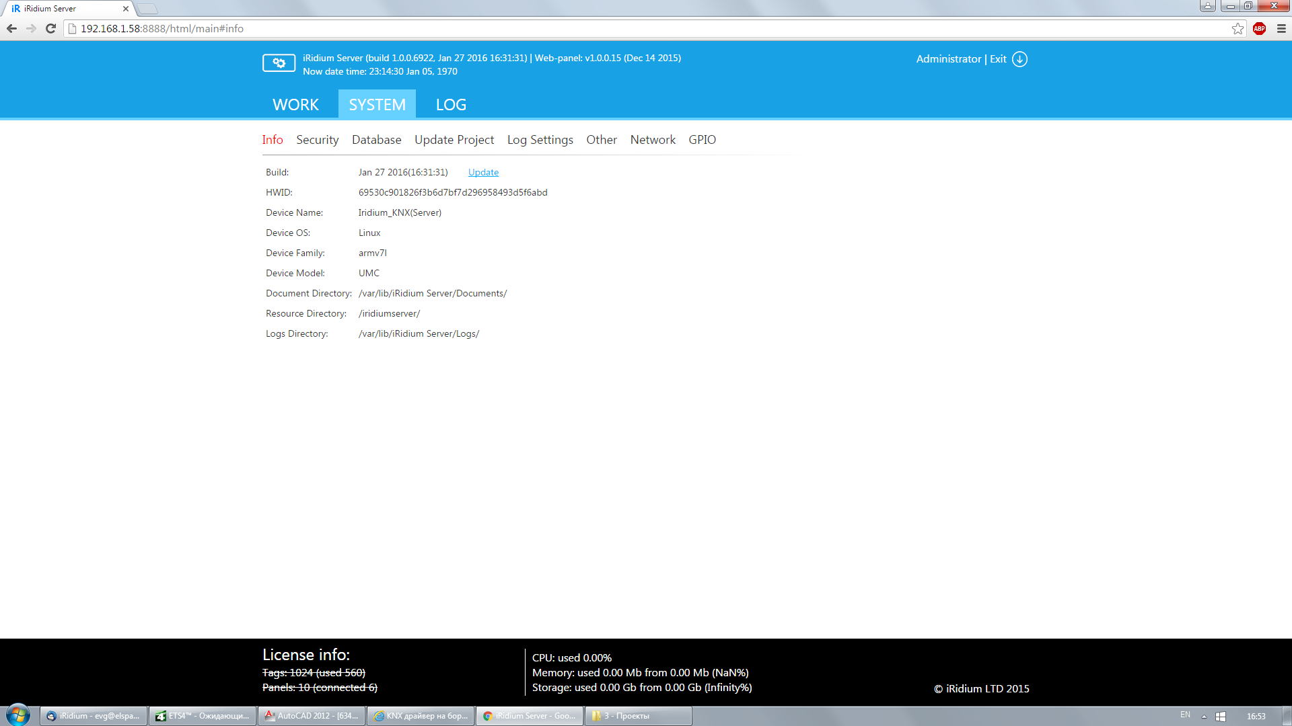Click the iRidium Server gear logo icon
The height and width of the screenshot is (726, 1292).
point(279,63)
